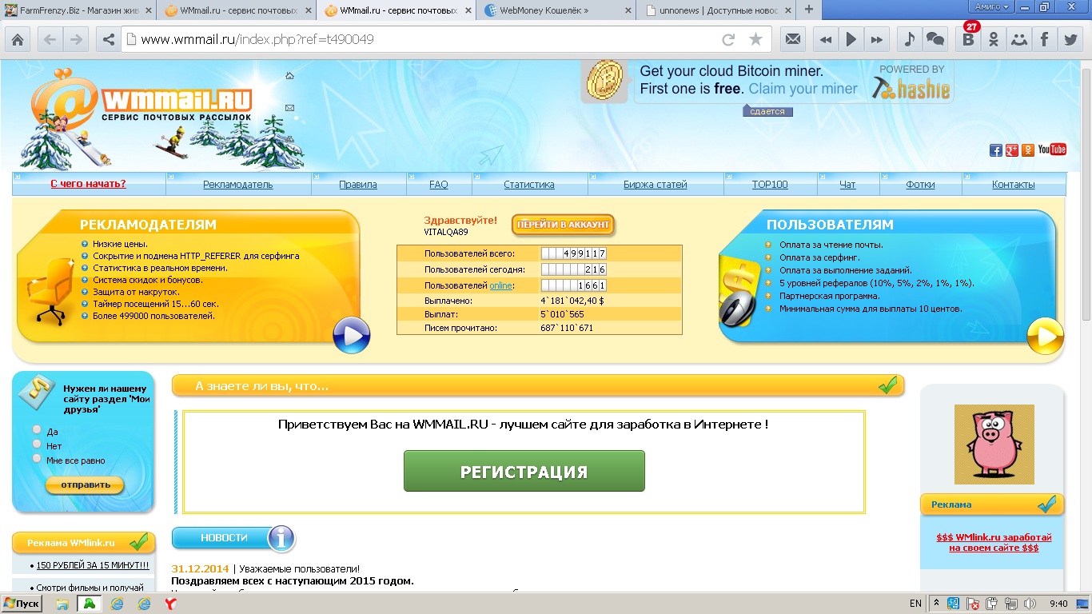Select the 'Мне все равно' poll option

point(37,459)
